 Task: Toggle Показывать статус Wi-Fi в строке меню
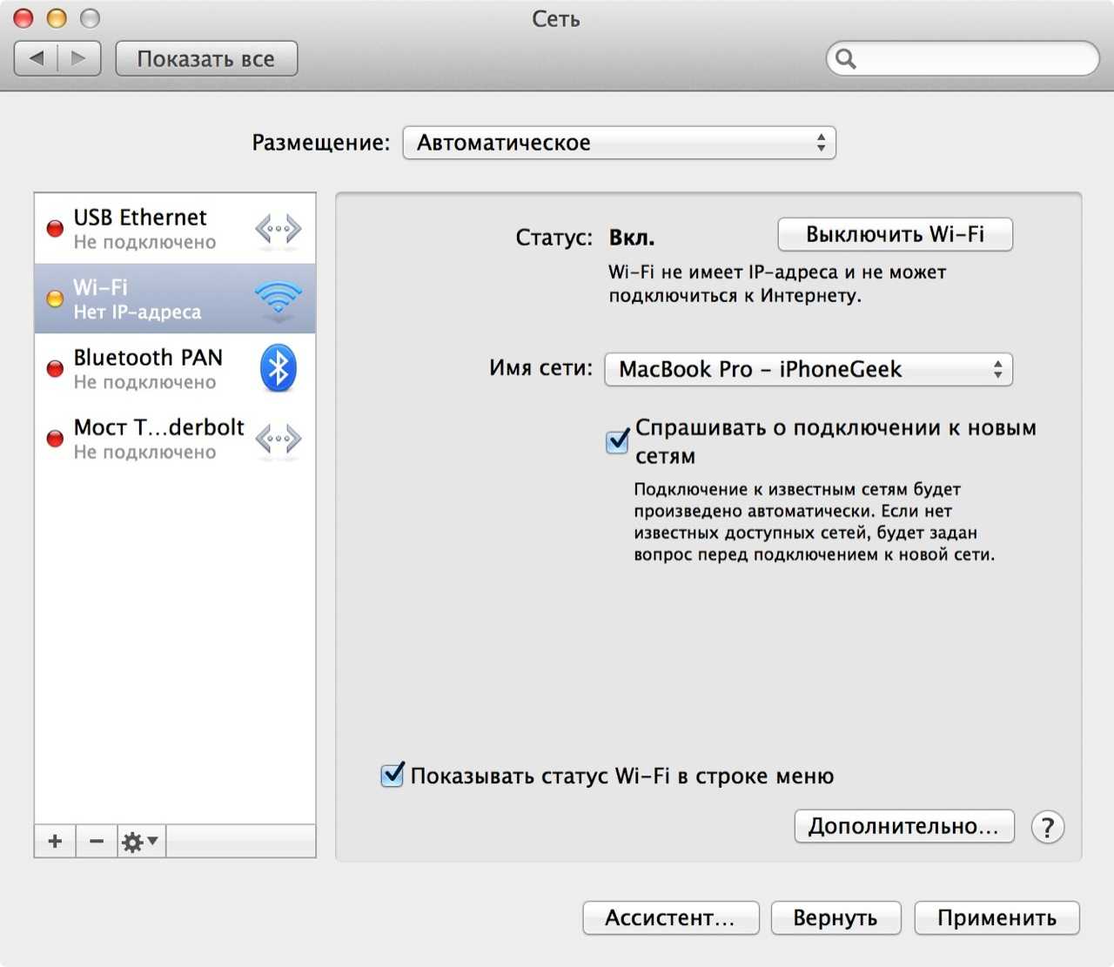pyautogui.click(x=393, y=775)
